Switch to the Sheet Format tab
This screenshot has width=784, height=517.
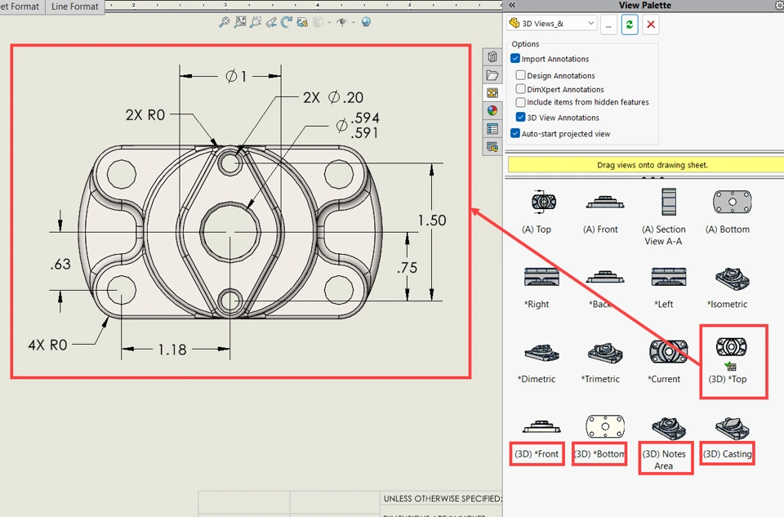pyautogui.click(x=20, y=7)
